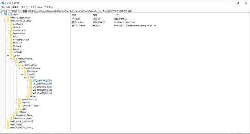250x134 pixels.
Task: Click the コンピューター computer icon
Action: pos(5,15)
